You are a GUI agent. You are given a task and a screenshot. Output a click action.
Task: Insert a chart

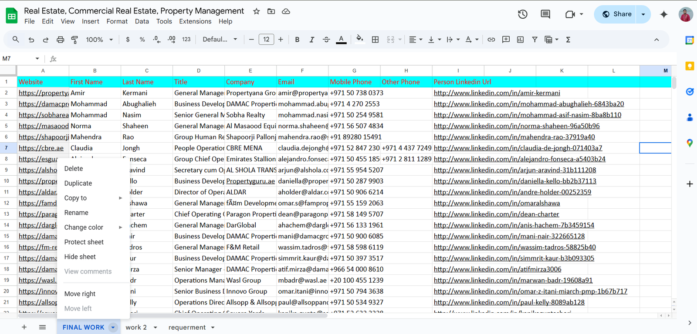point(520,40)
